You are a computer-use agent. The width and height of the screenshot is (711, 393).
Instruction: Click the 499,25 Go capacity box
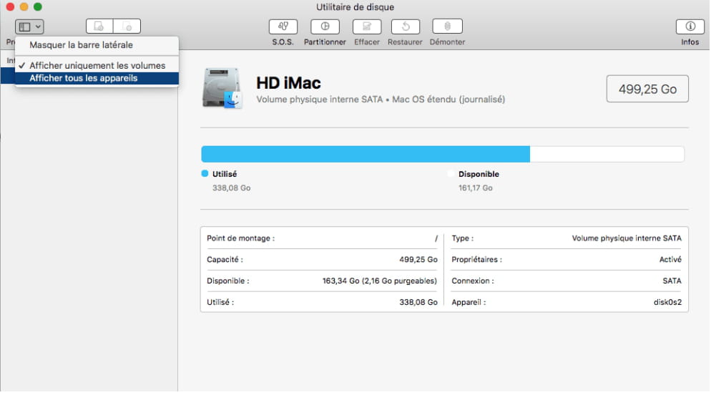(647, 89)
